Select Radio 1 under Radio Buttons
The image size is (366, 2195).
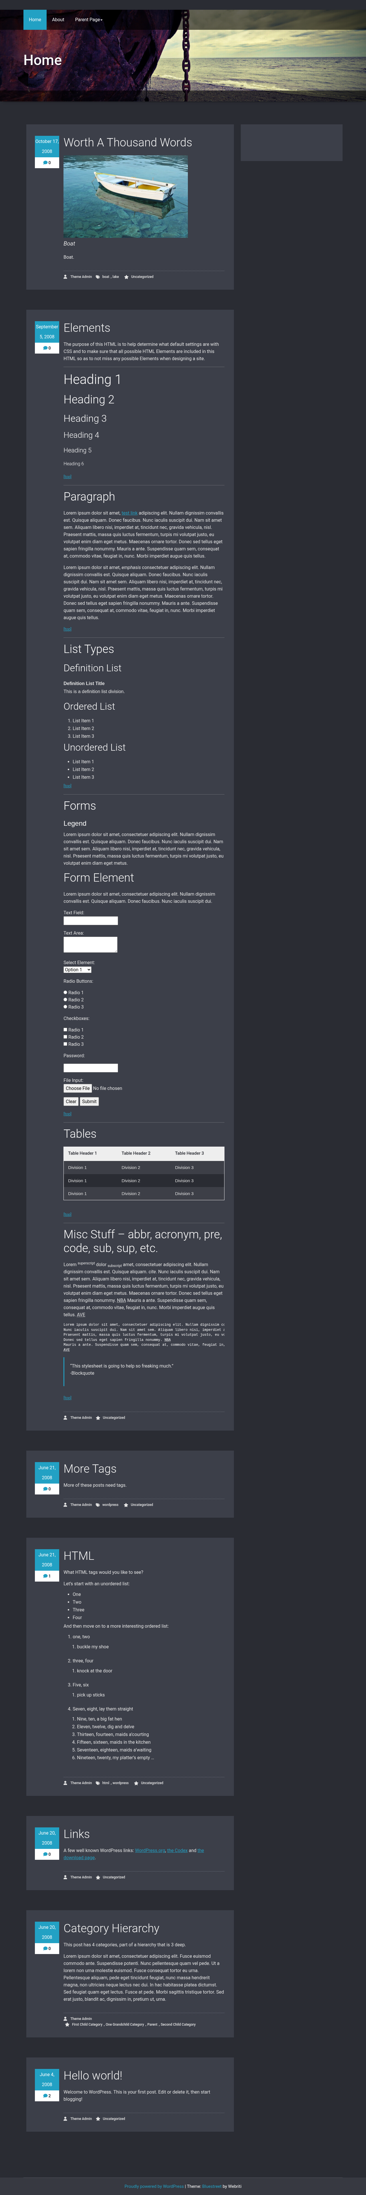coord(65,993)
